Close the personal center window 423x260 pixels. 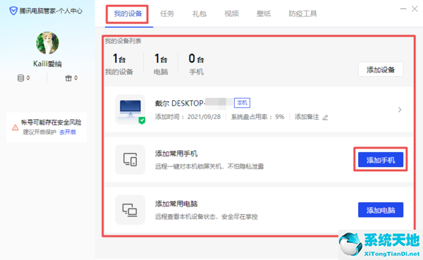[415, 9]
